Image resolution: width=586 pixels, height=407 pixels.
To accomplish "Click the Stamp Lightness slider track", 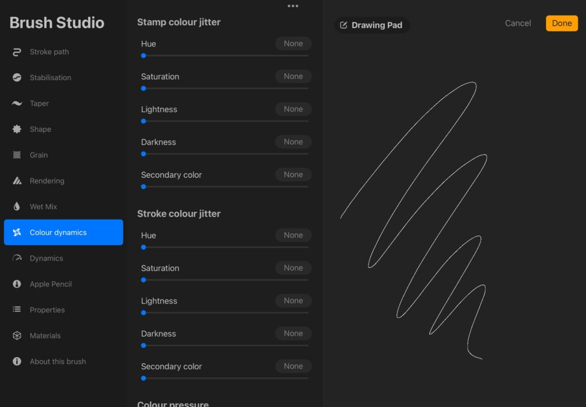I will 225,121.
